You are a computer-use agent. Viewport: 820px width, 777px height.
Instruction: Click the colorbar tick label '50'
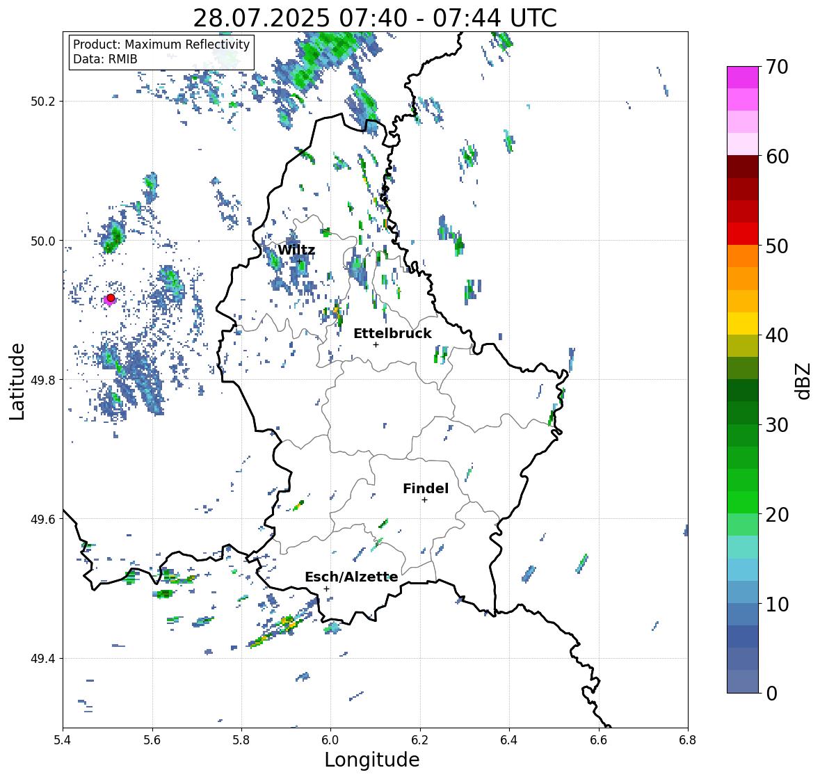click(x=777, y=246)
